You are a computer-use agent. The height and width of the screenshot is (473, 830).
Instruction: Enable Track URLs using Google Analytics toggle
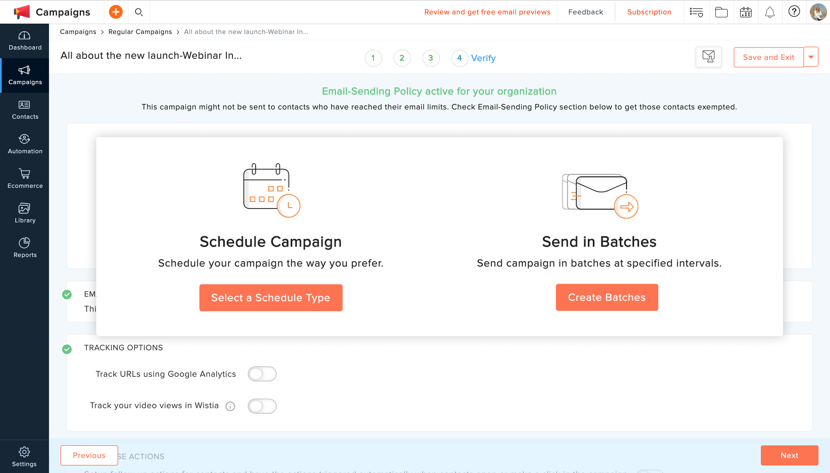coord(262,374)
